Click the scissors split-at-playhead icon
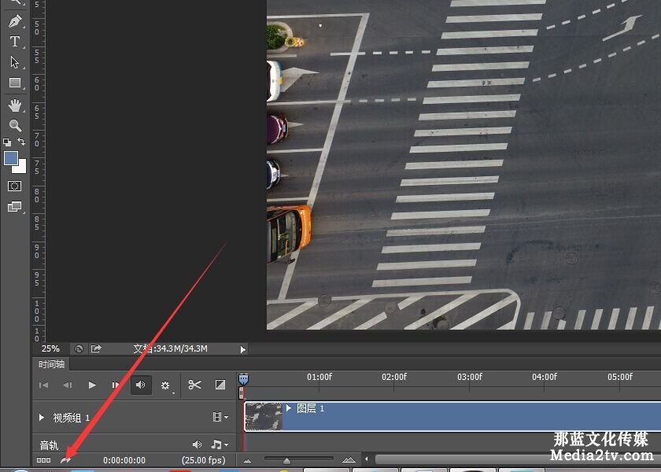Viewport: 661px width, 472px height. coord(194,385)
